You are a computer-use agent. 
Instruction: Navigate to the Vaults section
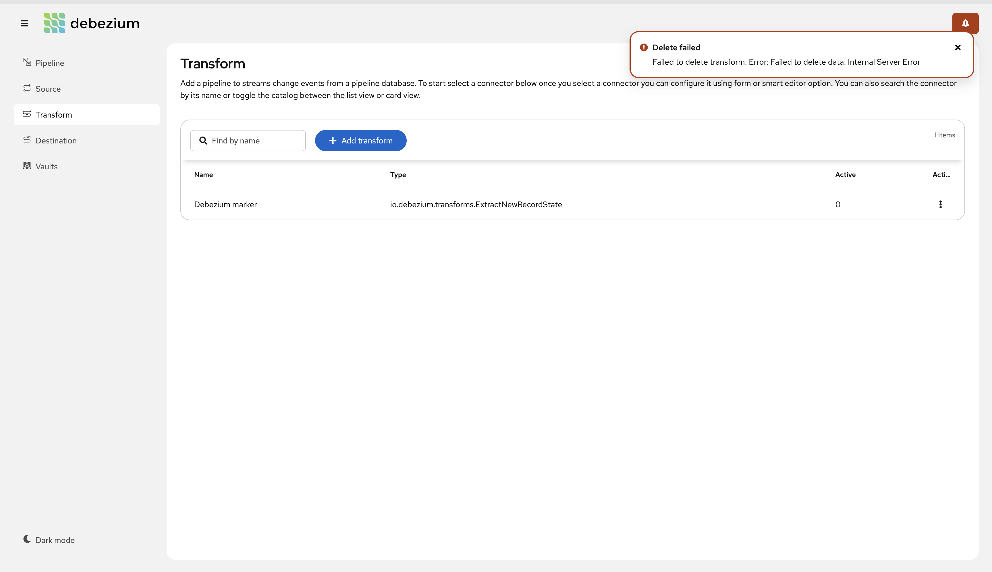[x=46, y=166]
